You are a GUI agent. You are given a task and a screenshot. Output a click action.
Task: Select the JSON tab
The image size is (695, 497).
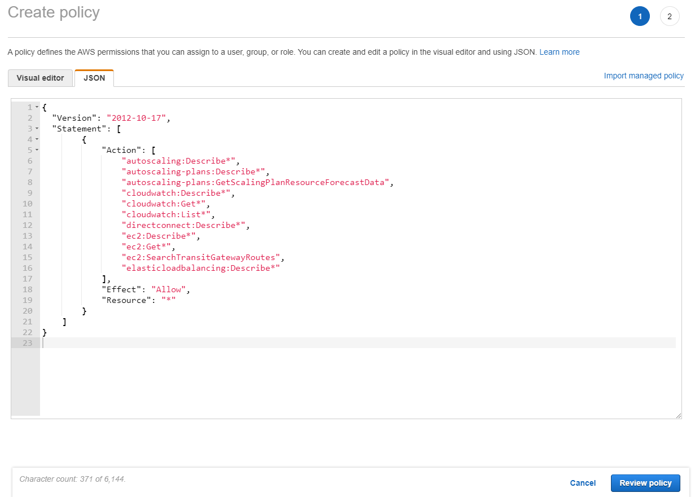[94, 78]
